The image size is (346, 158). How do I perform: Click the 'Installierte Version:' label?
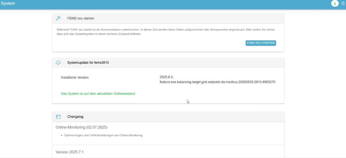(x=75, y=78)
